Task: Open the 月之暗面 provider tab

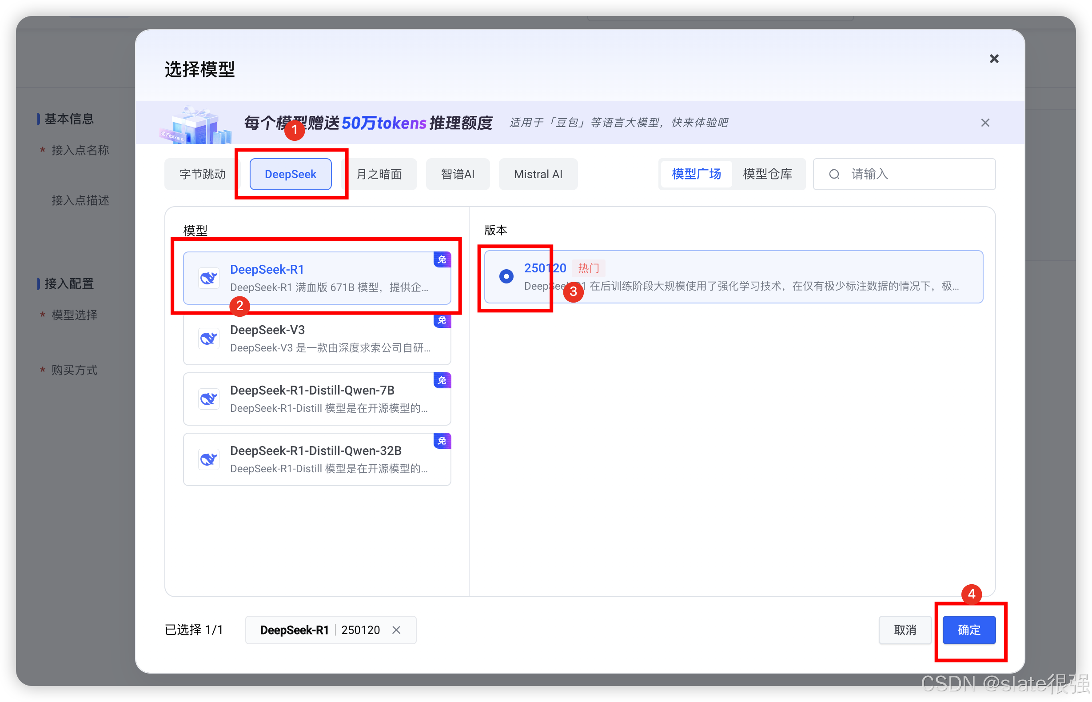Action: [x=379, y=174]
